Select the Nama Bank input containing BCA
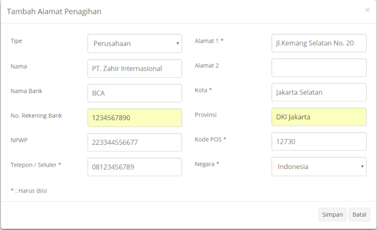 click(x=134, y=93)
